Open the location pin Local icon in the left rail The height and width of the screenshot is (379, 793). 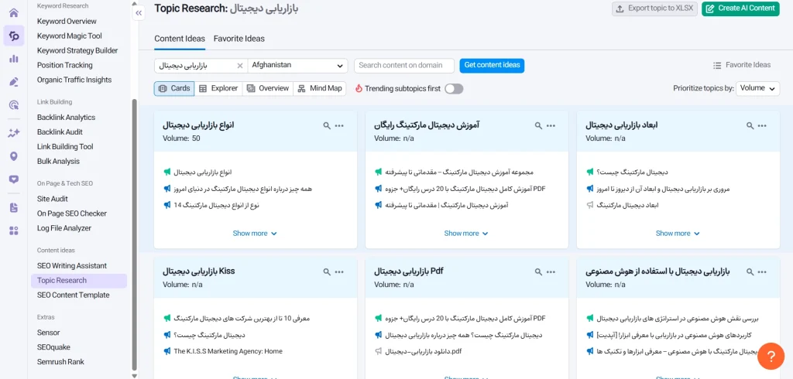coord(14,156)
